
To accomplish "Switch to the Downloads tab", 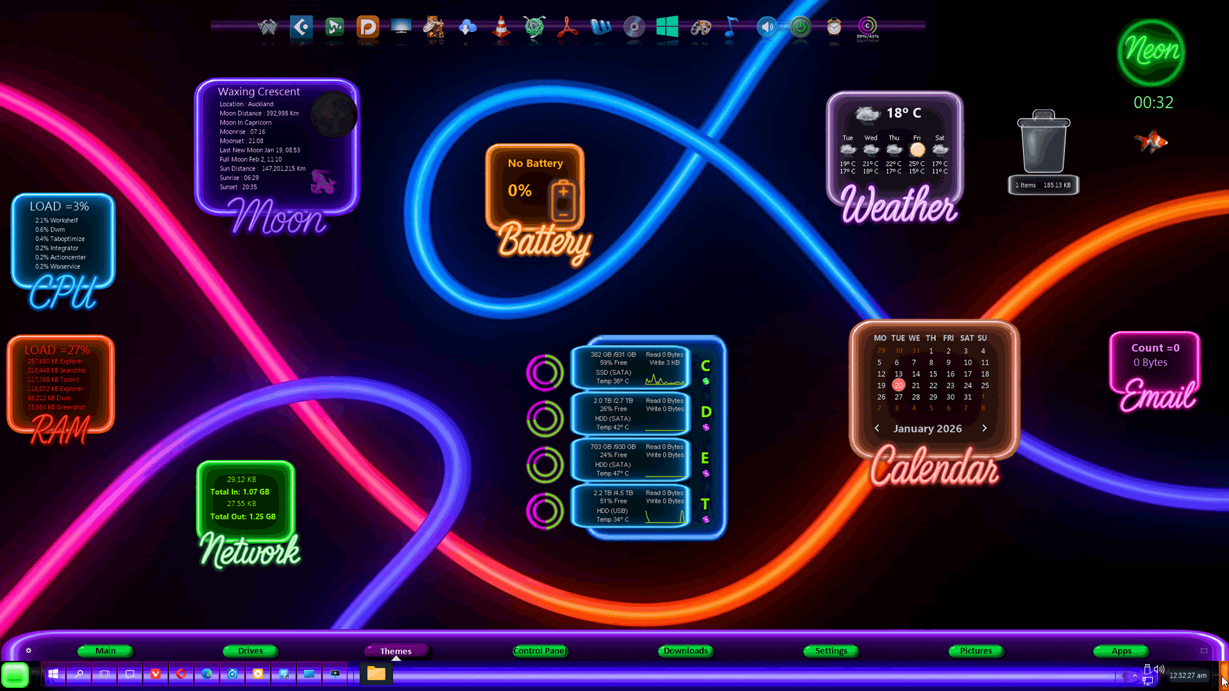I will (686, 651).
